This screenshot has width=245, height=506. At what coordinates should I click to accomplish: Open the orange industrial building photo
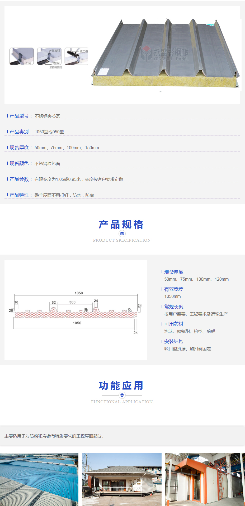205,479
